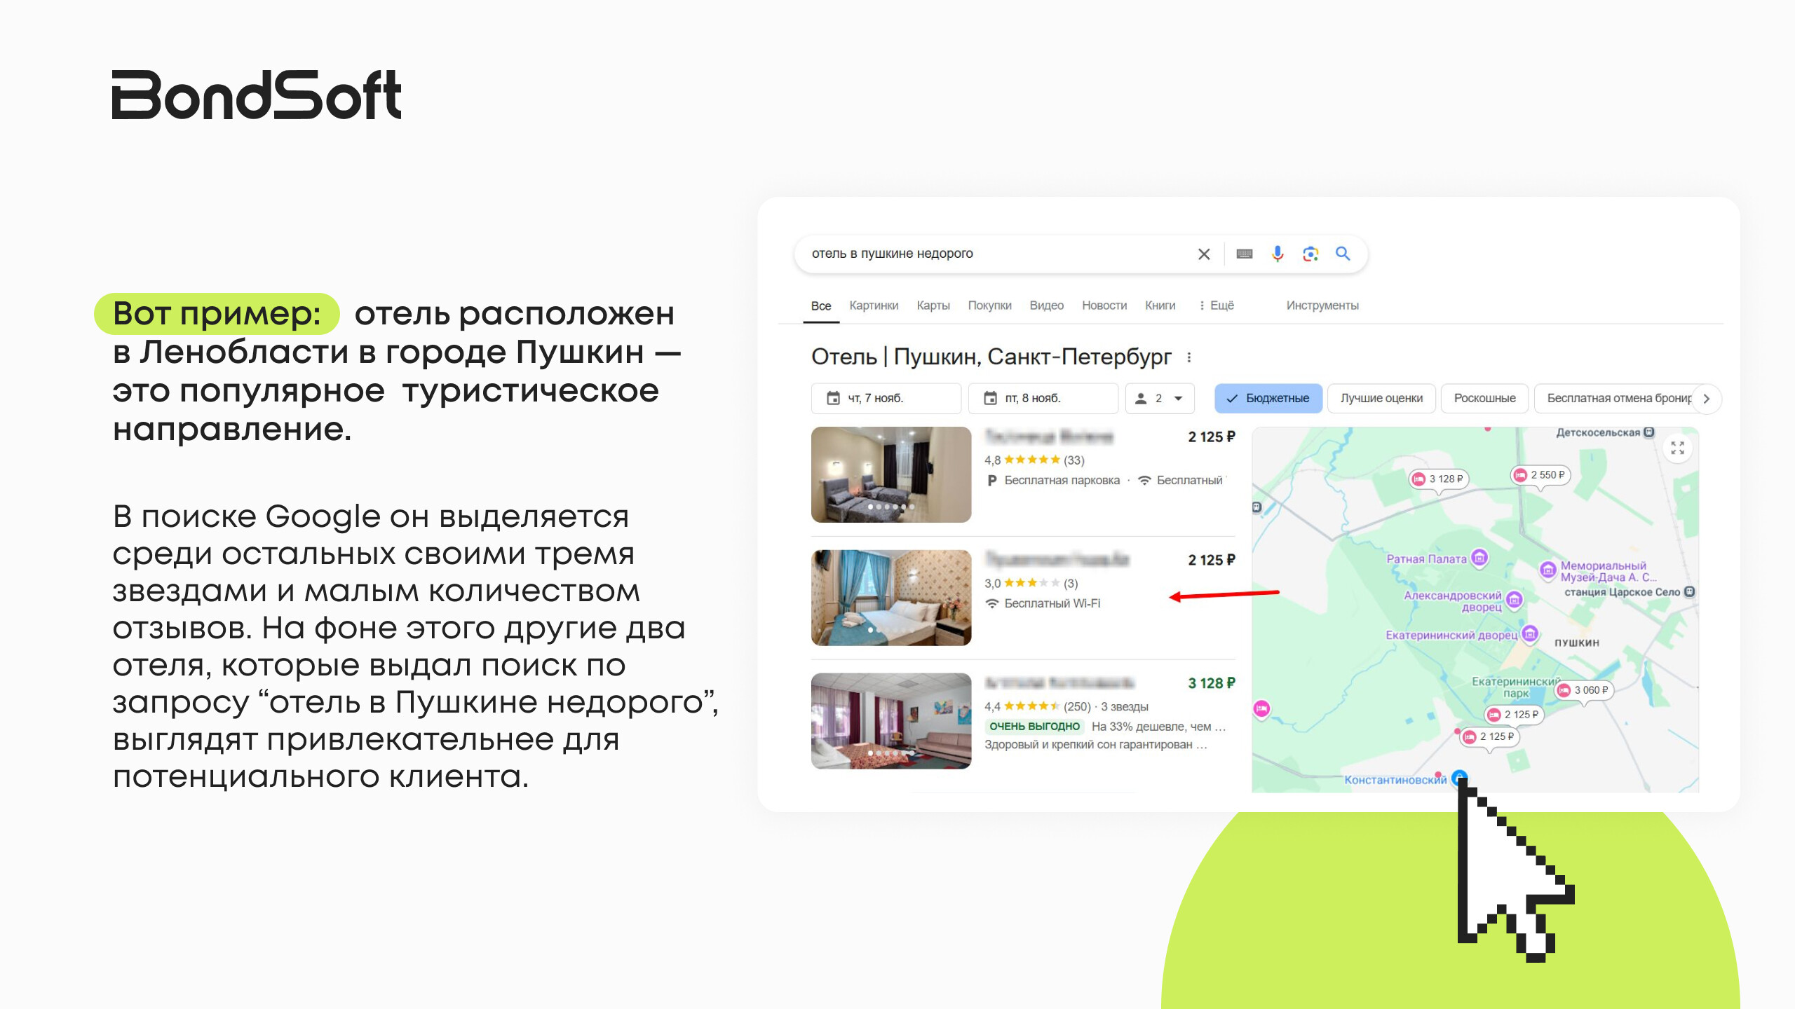Viewport: 1795px width, 1009px height.
Task: Click the Детскосельская station icon on map
Action: pyautogui.click(x=1649, y=432)
